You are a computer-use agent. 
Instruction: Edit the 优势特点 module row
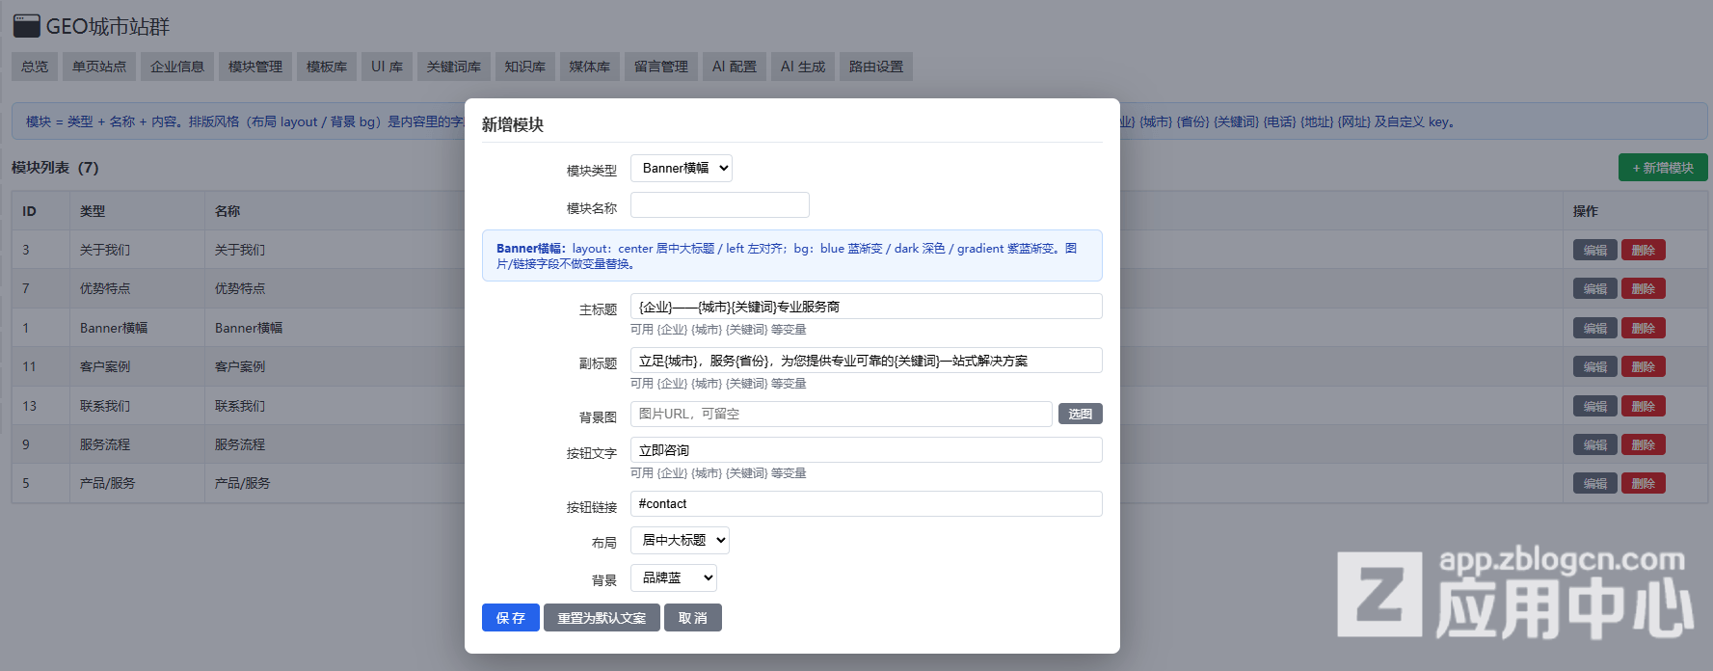(x=1595, y=289)
